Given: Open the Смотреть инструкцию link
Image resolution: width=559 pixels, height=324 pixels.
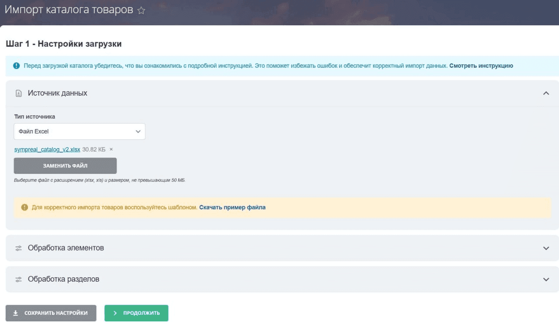Looking at the screenshot, I should pyautogui.click(x=481, y=66).
